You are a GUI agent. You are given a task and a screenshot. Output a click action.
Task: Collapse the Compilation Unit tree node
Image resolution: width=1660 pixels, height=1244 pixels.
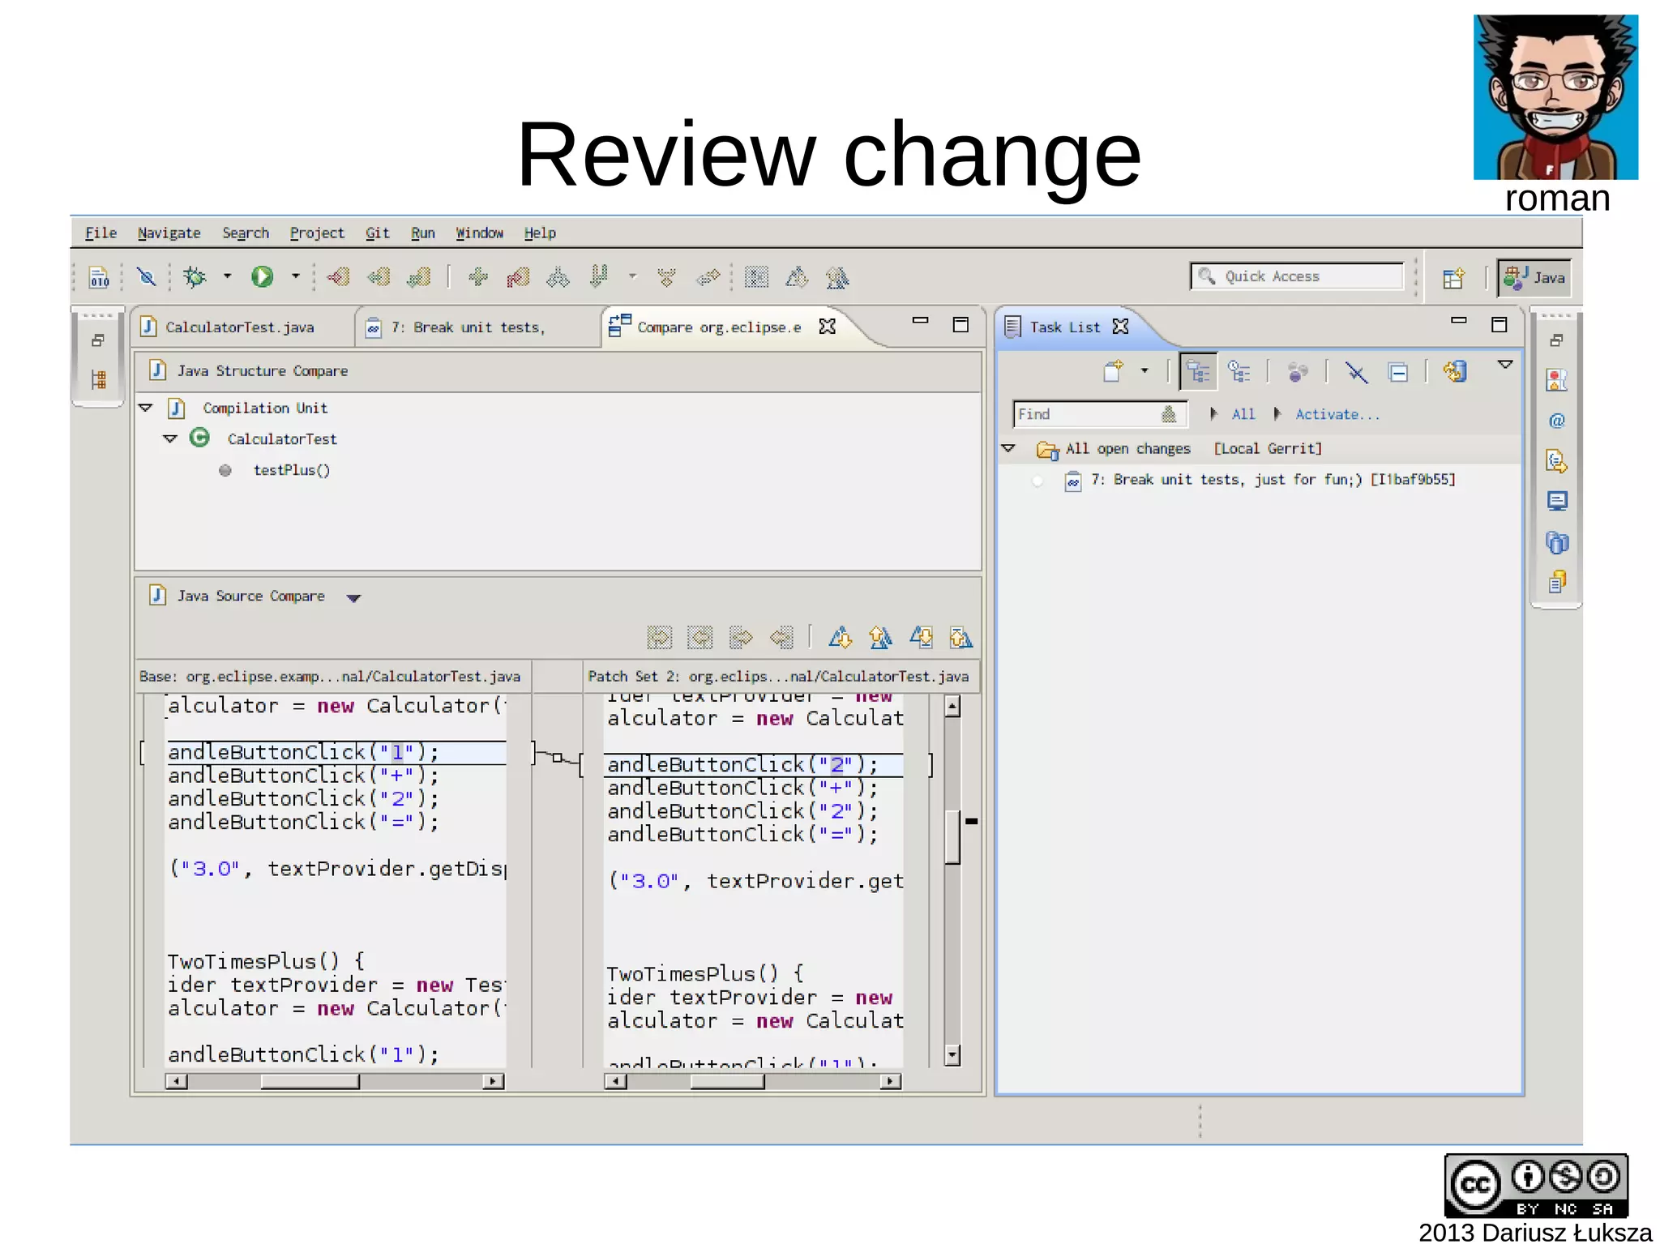tap(146, 408)
